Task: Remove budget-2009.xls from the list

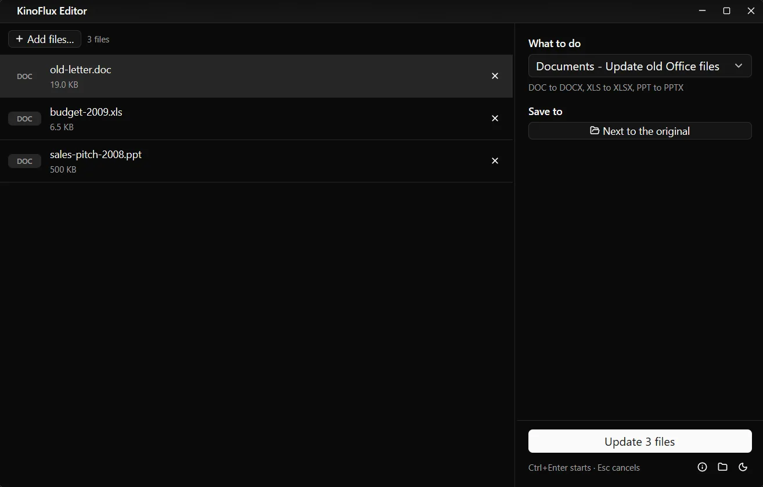Action: point(495,119)
